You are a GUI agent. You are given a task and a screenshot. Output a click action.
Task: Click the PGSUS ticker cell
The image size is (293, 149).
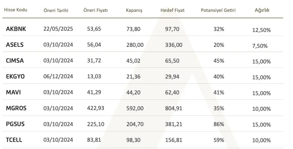pos(15,124)
